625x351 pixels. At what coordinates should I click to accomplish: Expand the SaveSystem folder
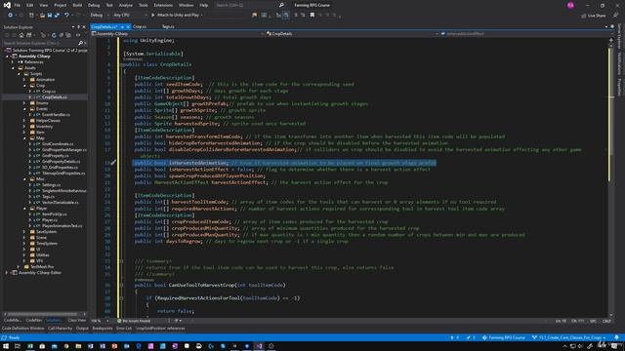click(x=24, y=232)
